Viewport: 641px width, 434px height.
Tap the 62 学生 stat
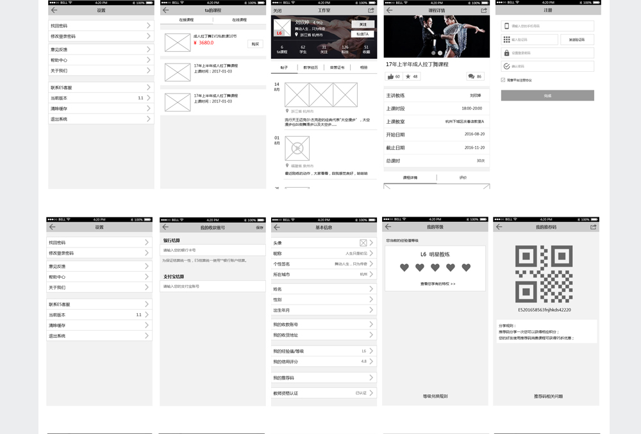(x=303, y=49)
